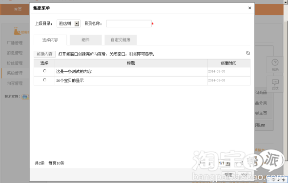This screenshot has width=288, height=183.
Task: Open the 上级目录 dropdown showing 进店铺
Action: tap(68, 23)
